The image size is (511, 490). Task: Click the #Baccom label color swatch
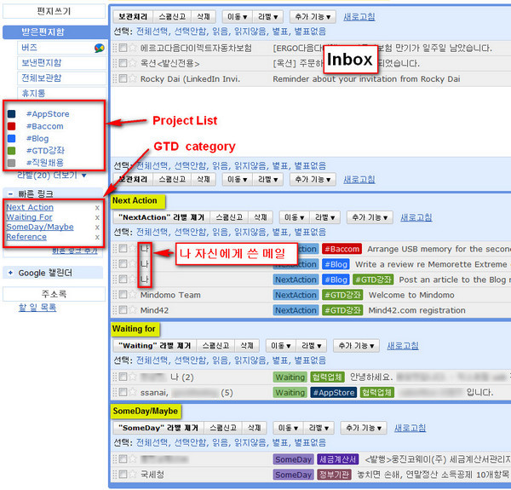click(x=11, y=126)
